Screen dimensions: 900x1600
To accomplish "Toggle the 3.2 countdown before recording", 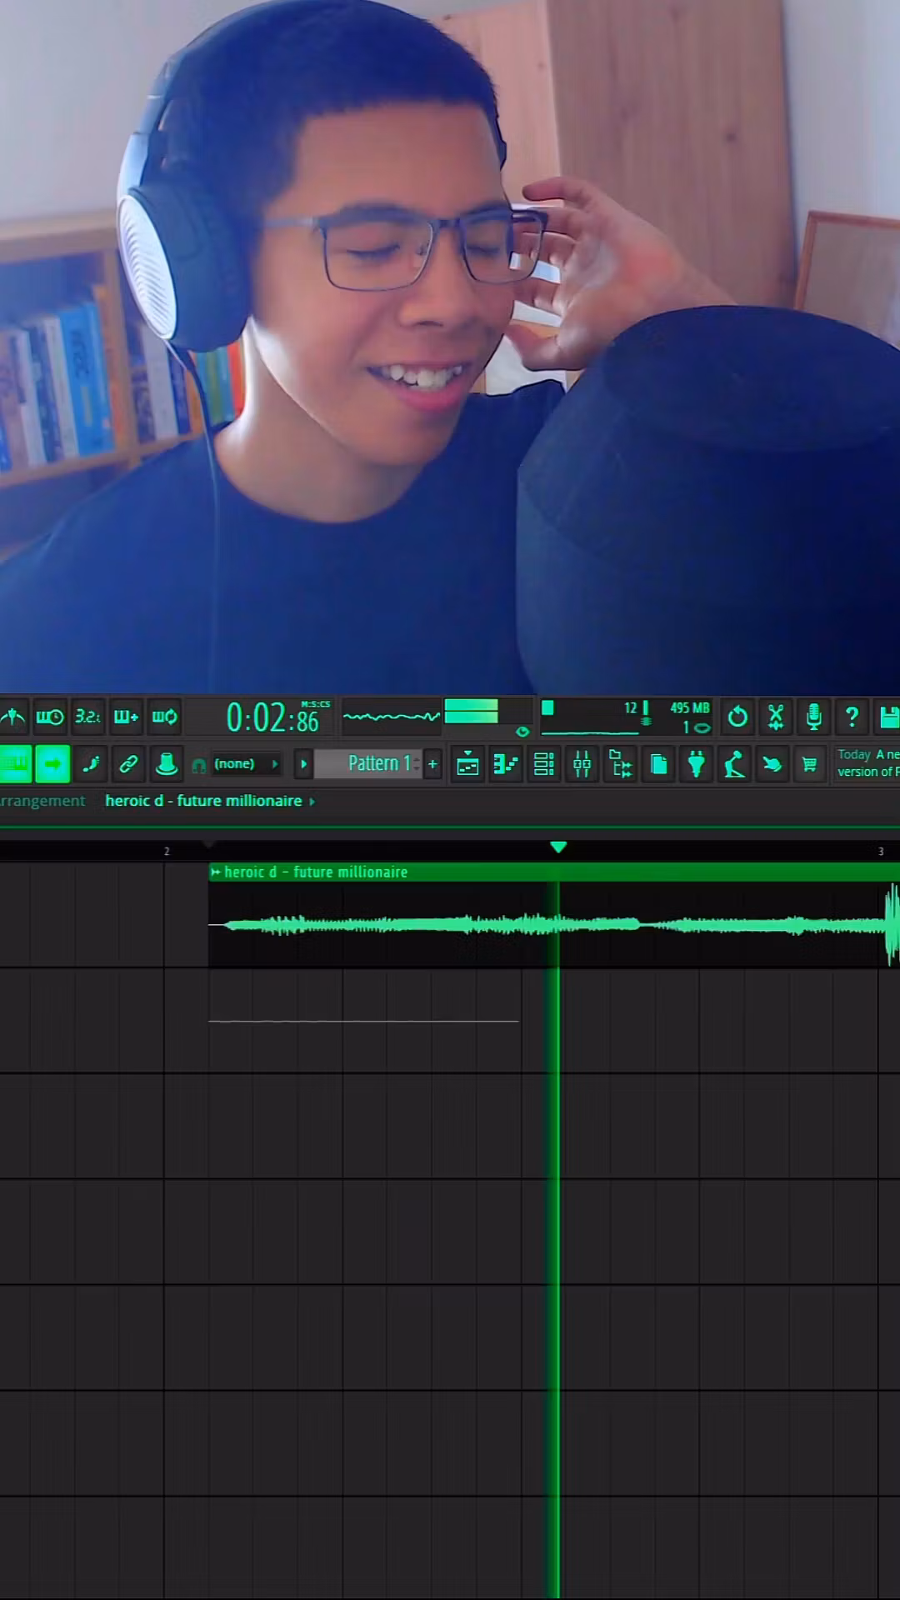I will pos(87,717).
